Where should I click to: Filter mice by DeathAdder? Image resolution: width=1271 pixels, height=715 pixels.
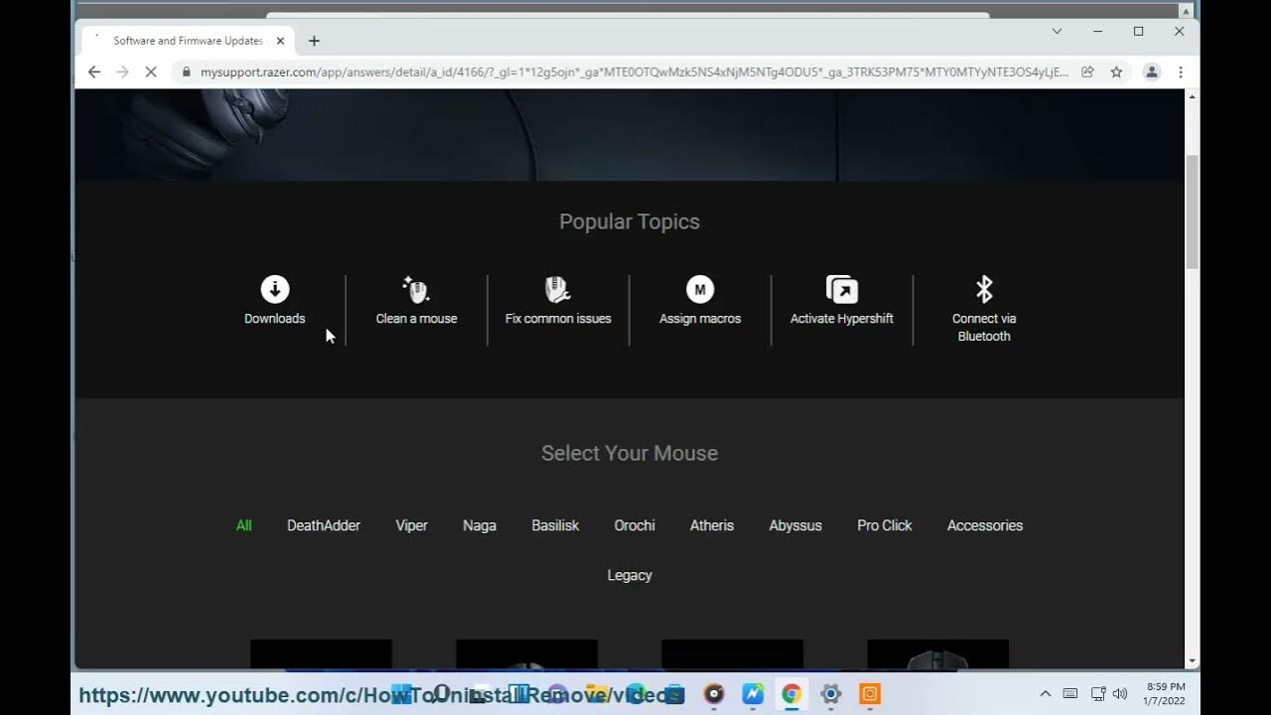tap(324, 525)
